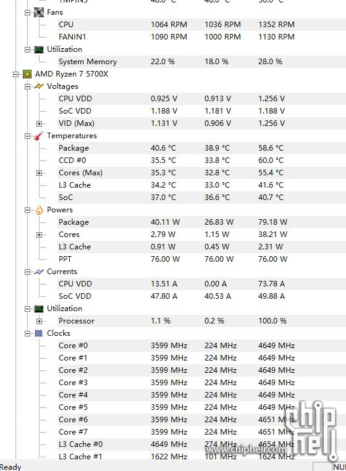
Task: Click the CPU Utilization monitor icon
Action: pyautogui.click(x=39, y=309)
